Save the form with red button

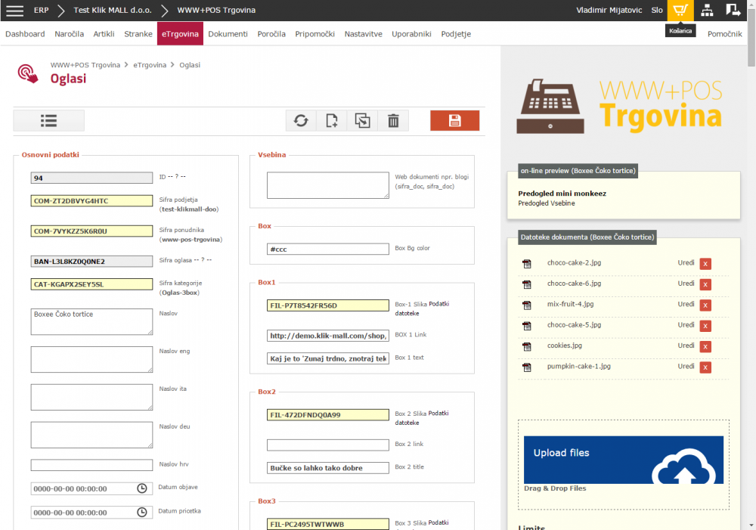pos(454,121)
